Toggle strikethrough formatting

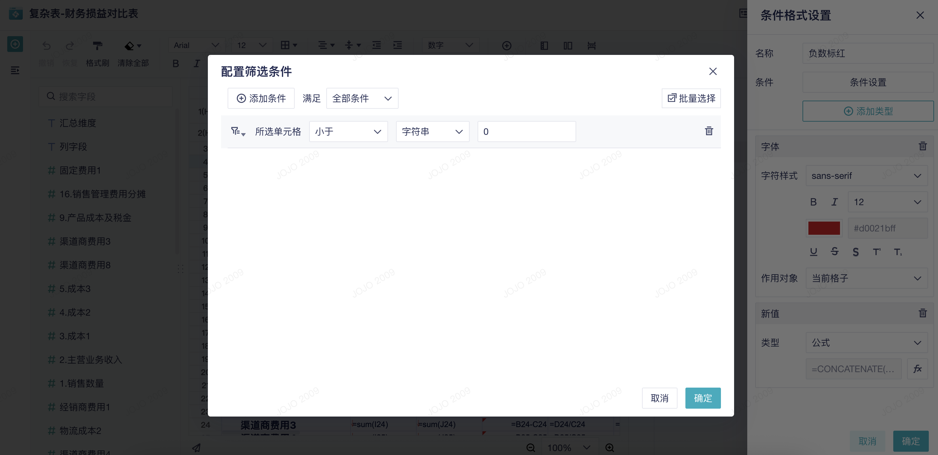tap(834, 251)
